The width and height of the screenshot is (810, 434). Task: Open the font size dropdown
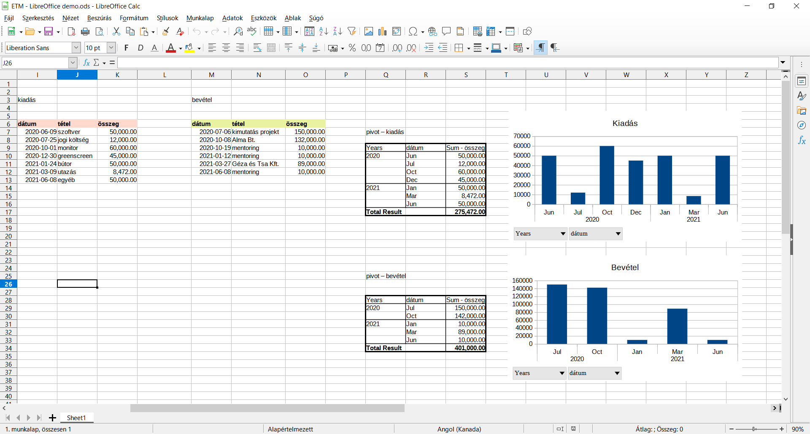[x=111, y=48]
